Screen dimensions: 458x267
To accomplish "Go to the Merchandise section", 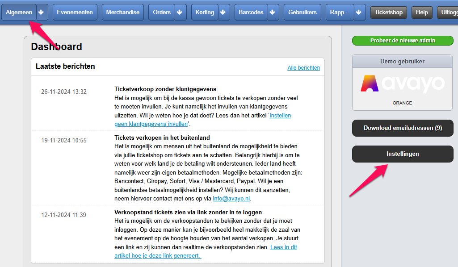I will 123,12.
